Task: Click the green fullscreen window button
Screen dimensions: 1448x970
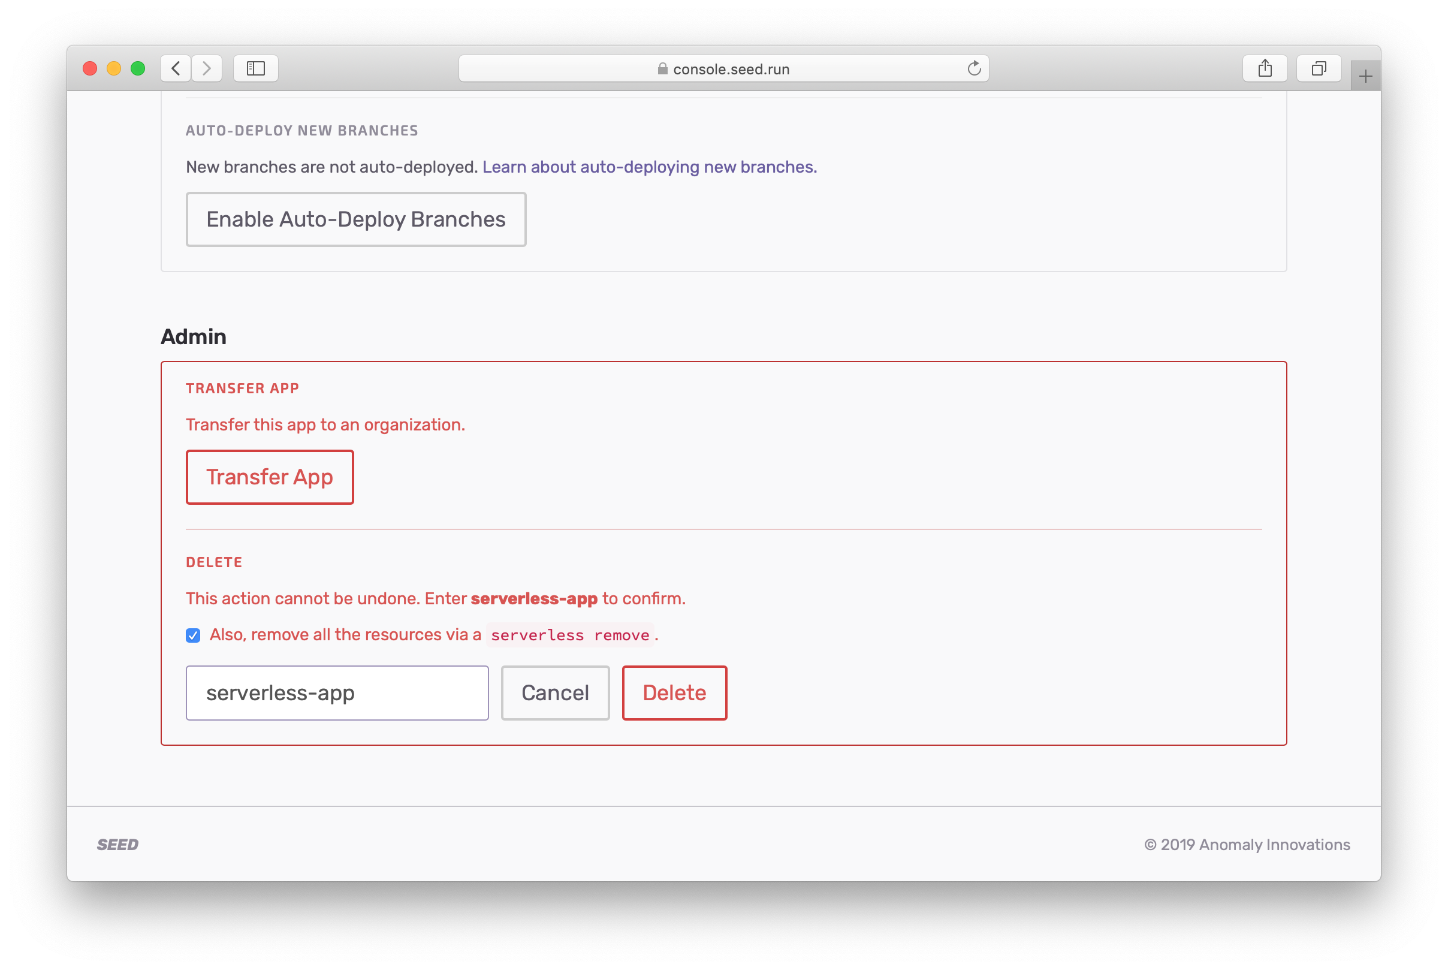Action: click(138, 68)
